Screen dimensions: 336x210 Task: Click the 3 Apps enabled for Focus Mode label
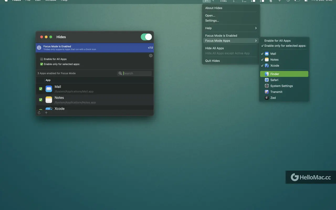(56, 73)
